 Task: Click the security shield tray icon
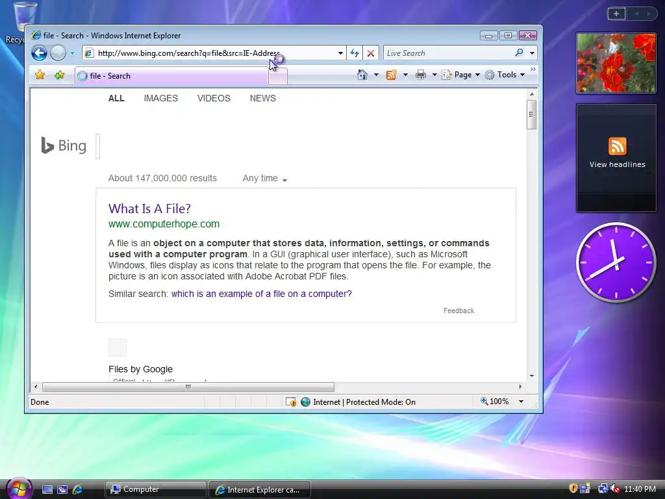click(x=573, y=489)
